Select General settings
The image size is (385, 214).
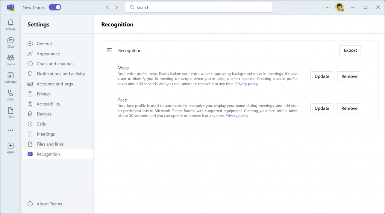coord(58,43)
